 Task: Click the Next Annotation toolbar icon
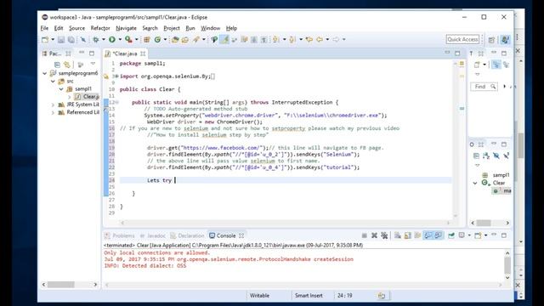(x=275, y=40)
